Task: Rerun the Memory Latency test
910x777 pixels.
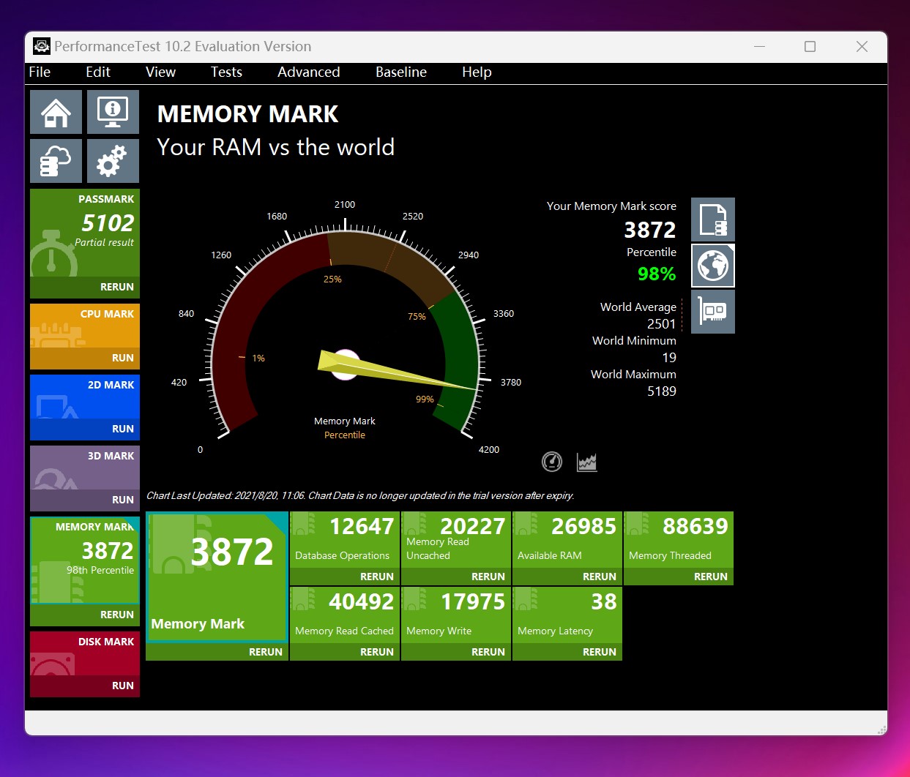Action: click(599, 652)
